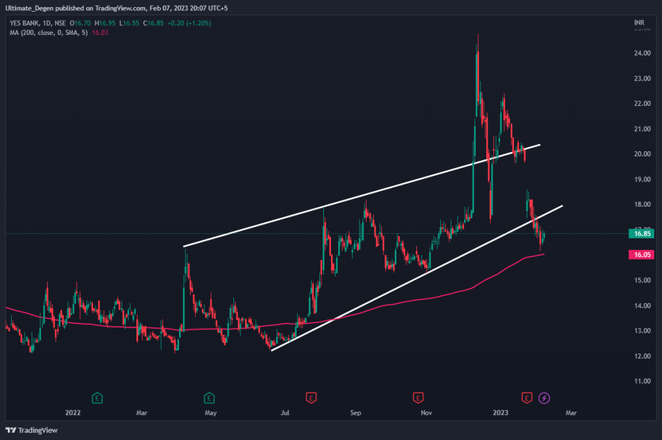Click the 20.00 price axis label
Screen dimensions: 662x440
point(642,154)
